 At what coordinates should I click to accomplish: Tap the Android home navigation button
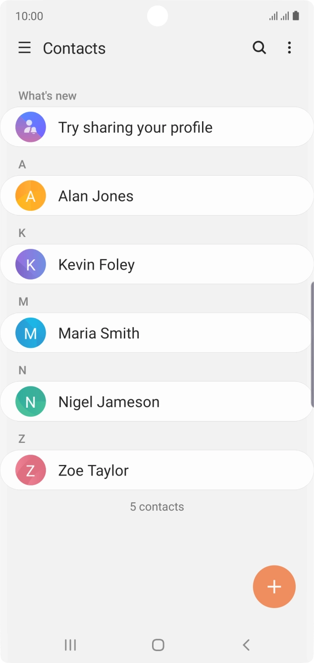pyautogui.click(x=158, y=645)
